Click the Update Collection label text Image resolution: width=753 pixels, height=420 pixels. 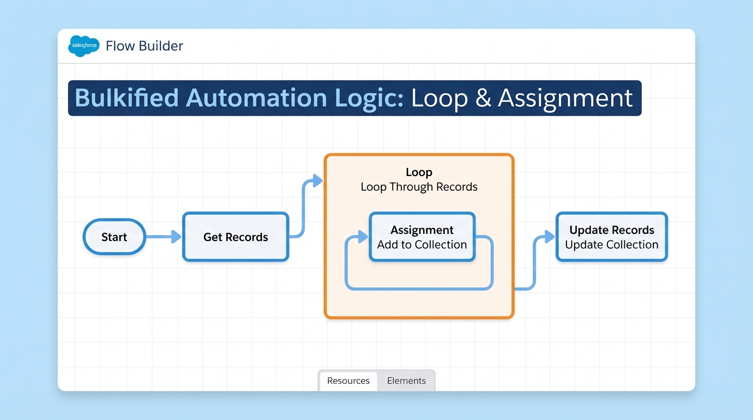coord(611,245)
